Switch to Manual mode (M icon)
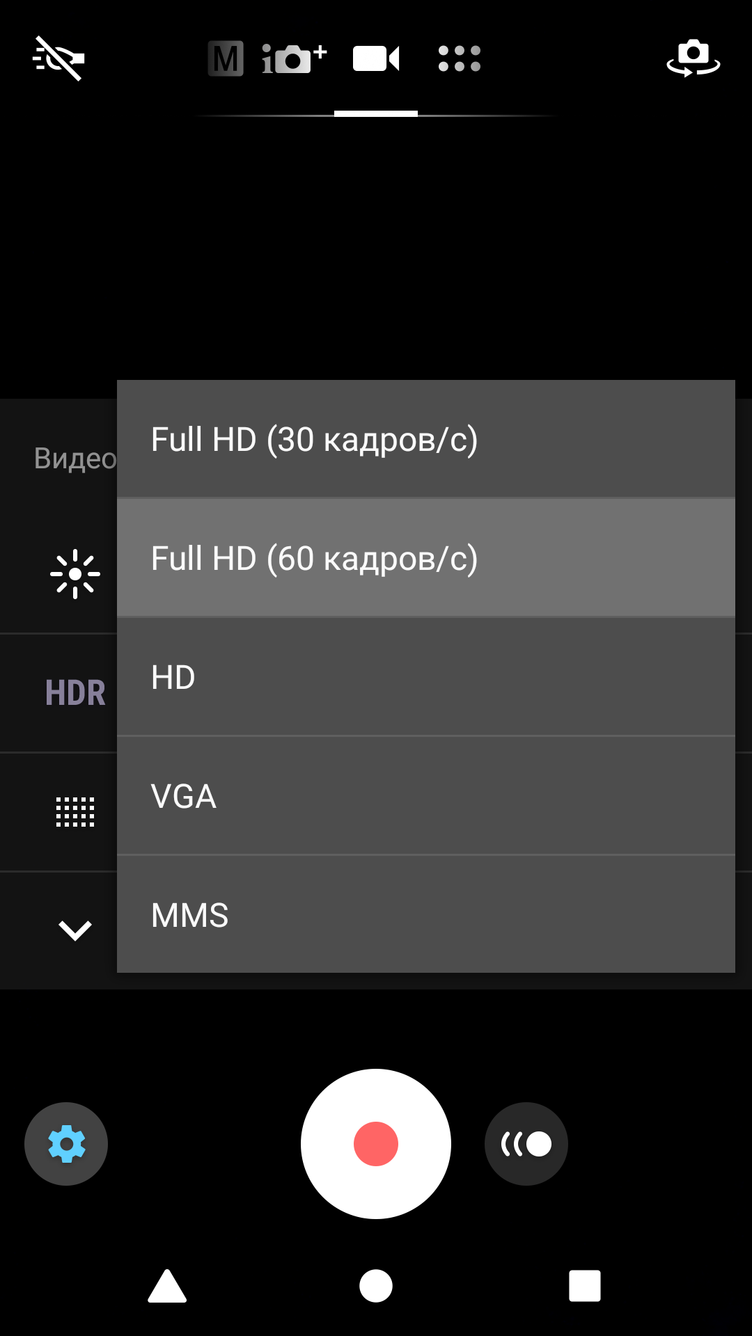752x1336 pixels. [x=226, y=58]
